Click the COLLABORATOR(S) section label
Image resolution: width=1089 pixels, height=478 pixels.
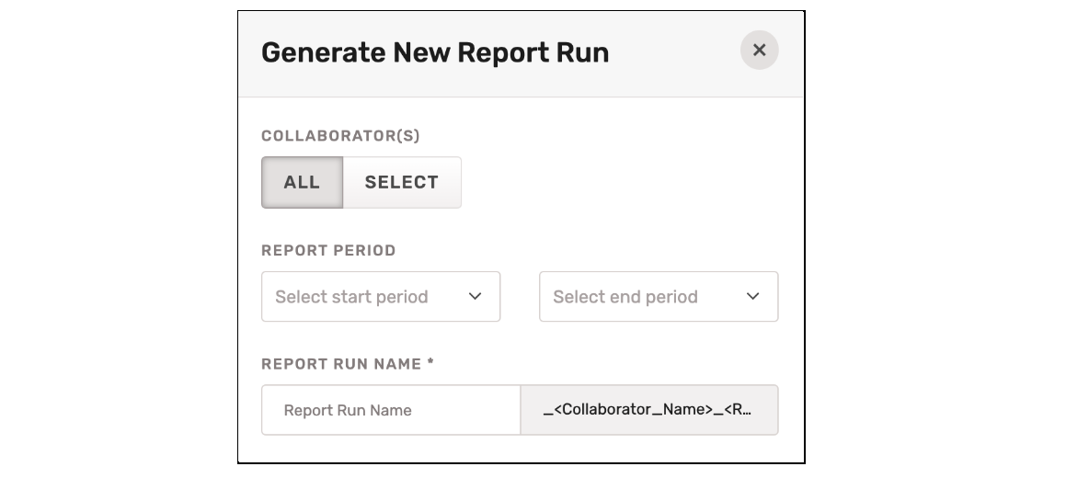coord(340,136)
